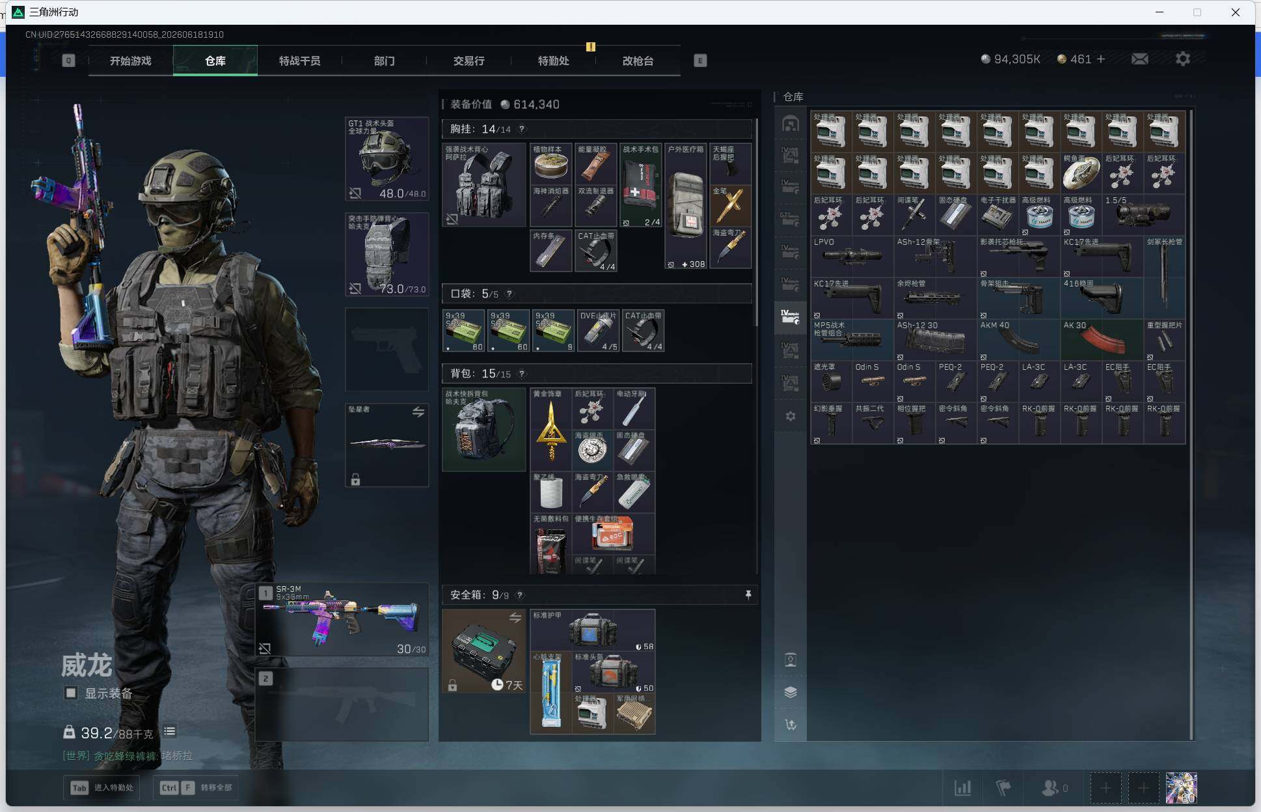The width and height of the screenshot is (1261, 812).
Task: Click the swap arrows on the safe box
Action: [x=515, y=617]
